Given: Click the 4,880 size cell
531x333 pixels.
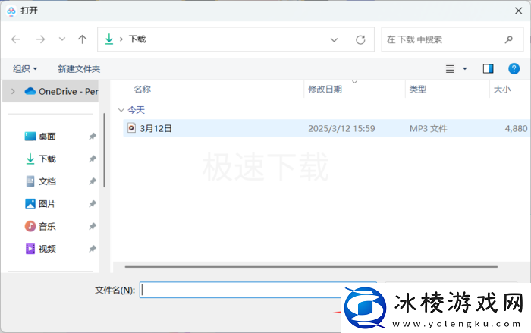Looking at the screenshot, I should 516,128.
